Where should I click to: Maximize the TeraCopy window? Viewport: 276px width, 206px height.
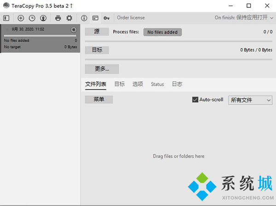click(248, 6)
